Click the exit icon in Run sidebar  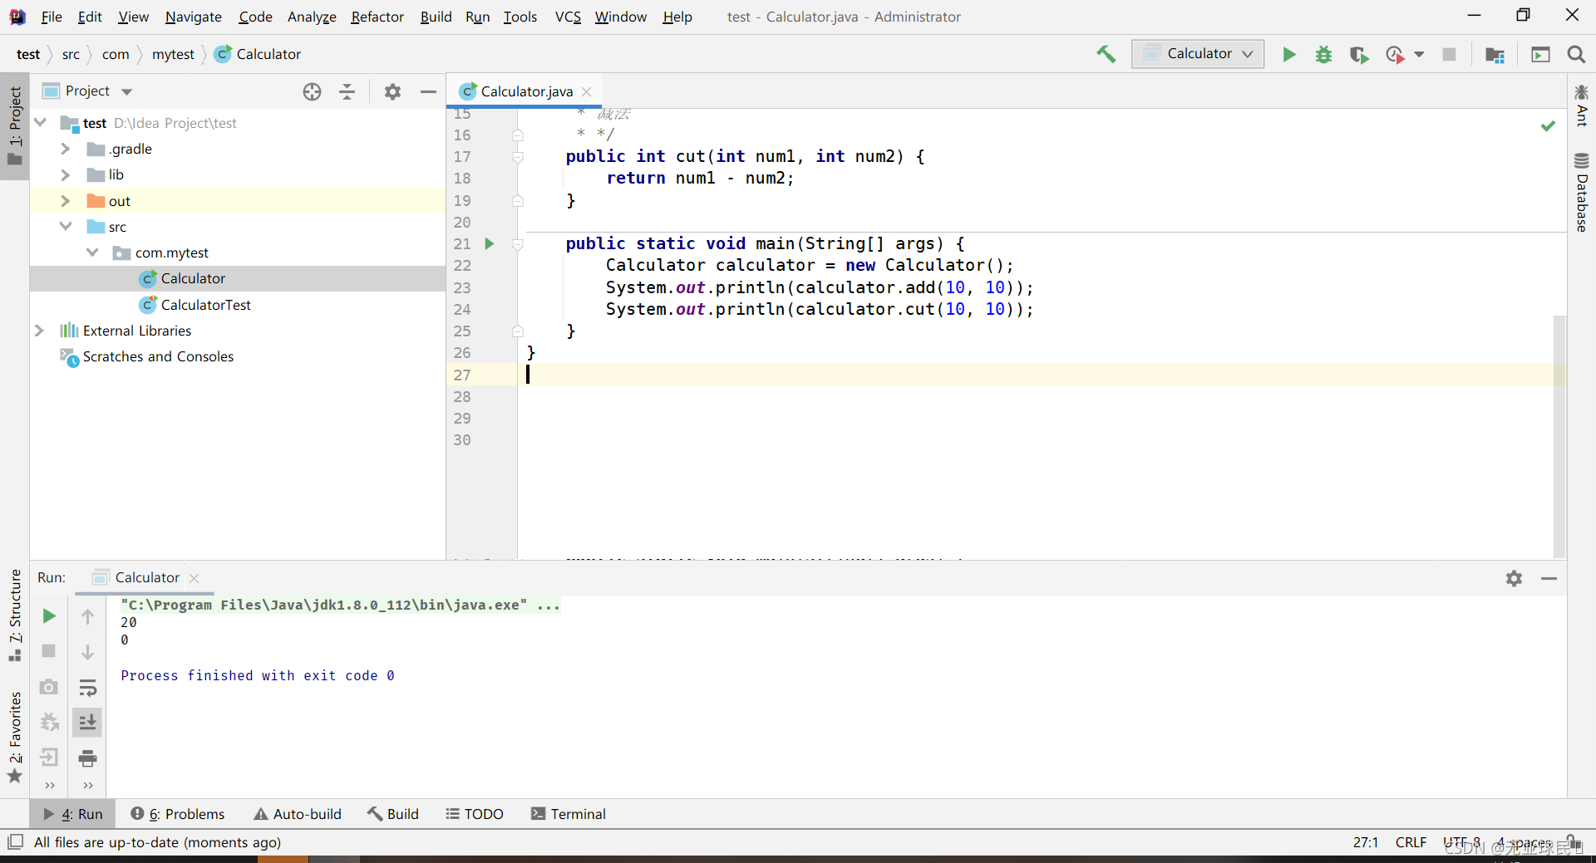49,758
